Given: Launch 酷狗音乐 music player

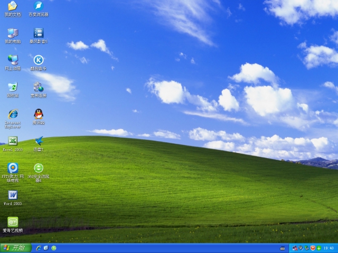Looking at the screenshot, I should pos(39,60).
